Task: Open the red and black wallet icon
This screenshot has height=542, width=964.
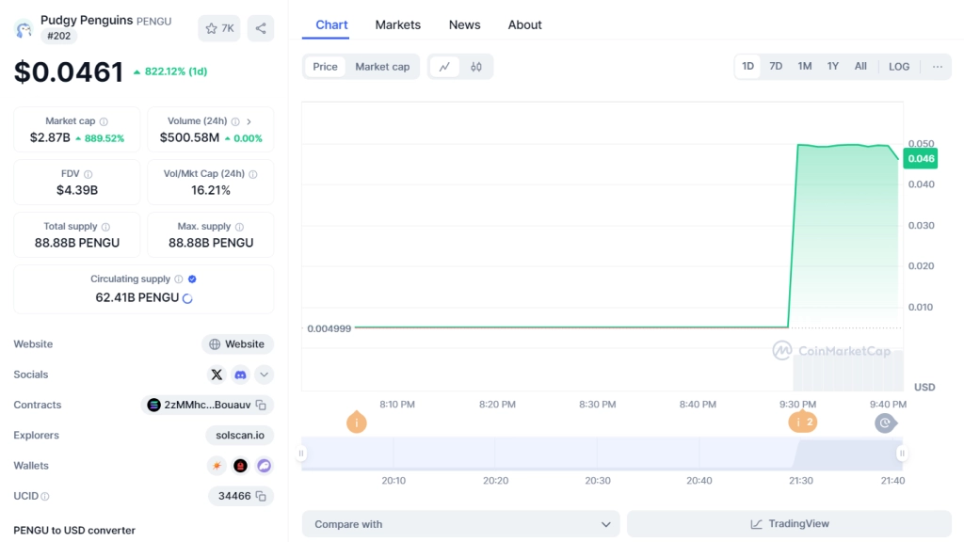Action: pos(240,466)
